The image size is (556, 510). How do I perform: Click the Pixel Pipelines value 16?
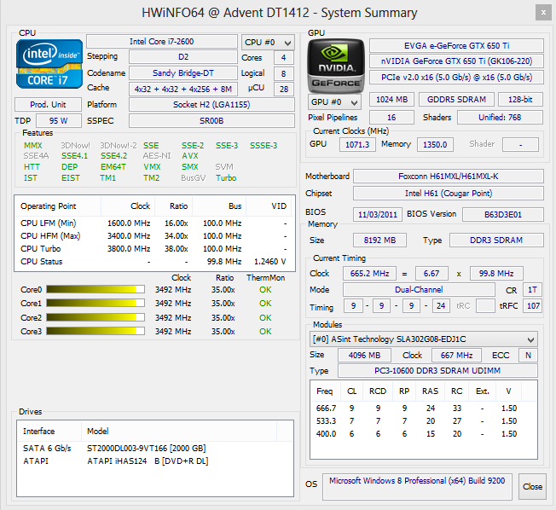[391, 118]
